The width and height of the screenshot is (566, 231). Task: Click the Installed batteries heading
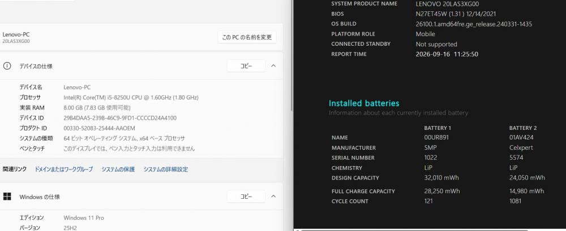364,103
